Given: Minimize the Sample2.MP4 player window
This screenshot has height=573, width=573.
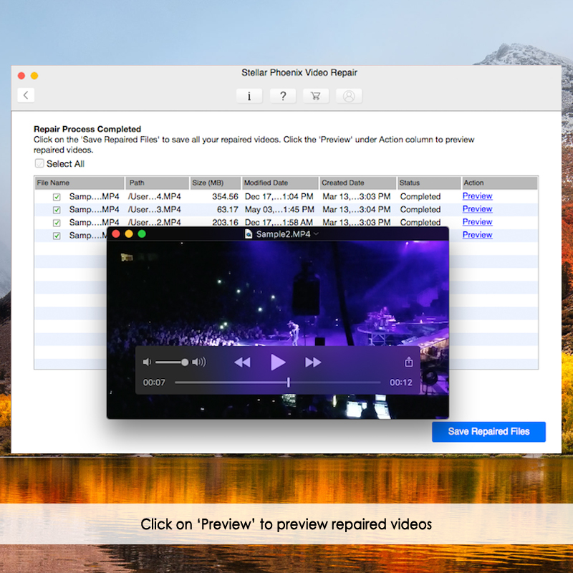Looking at the screenshot, I should (129, 234).
